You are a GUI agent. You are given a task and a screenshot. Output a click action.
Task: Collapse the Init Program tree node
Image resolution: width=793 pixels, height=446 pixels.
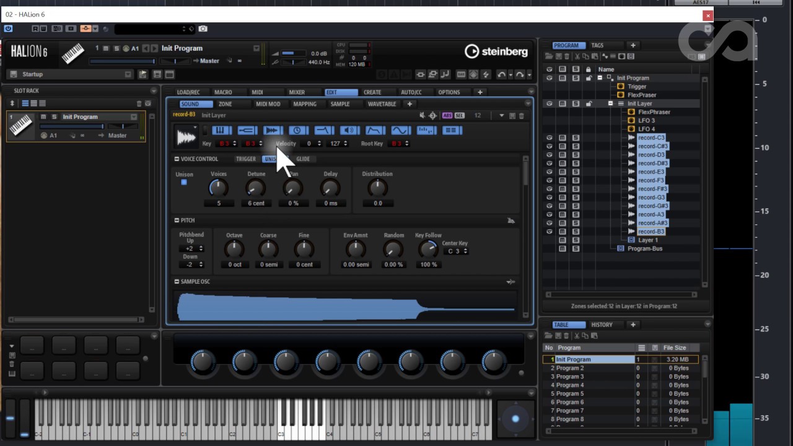599,78
